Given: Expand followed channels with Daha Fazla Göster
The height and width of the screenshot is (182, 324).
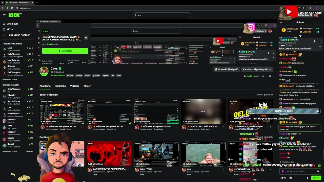Looking at the screenshot, I should click(10, 79).
